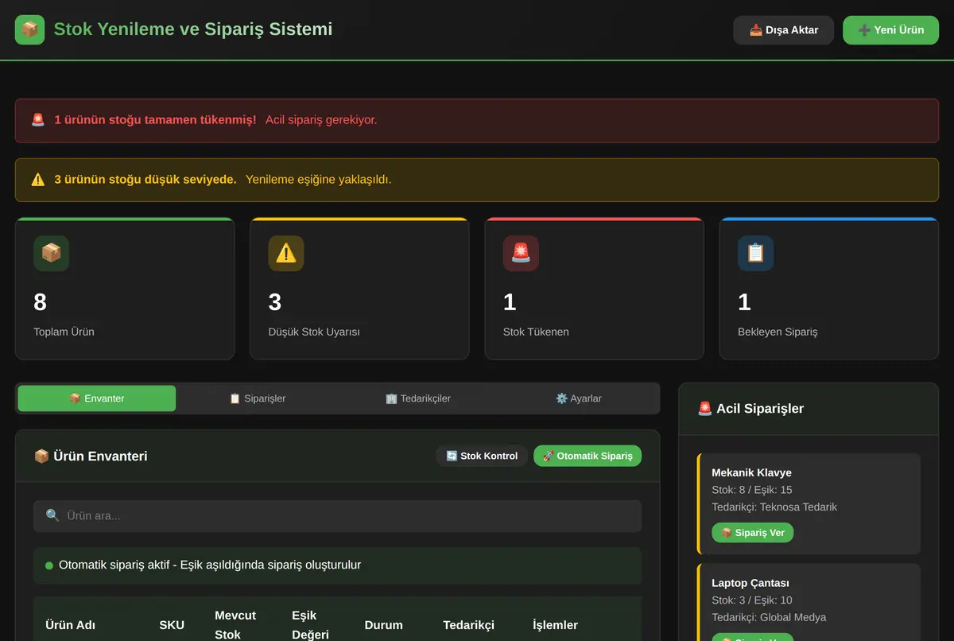Click the Bekleyen Sipariş label

coord(778,332)
